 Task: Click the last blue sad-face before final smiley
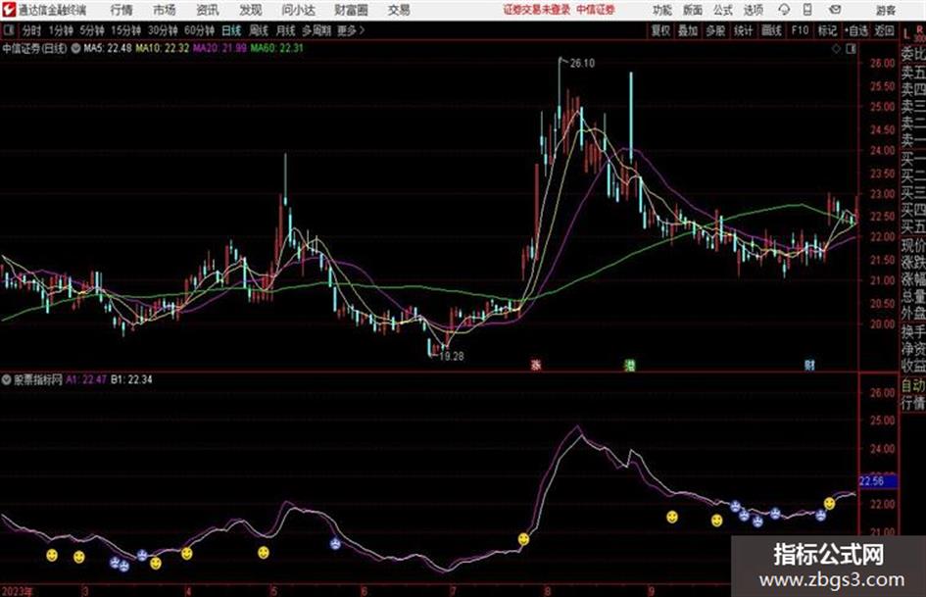821,516
